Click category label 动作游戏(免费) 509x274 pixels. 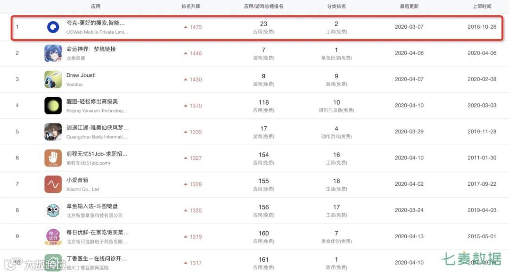coord(337,137)
